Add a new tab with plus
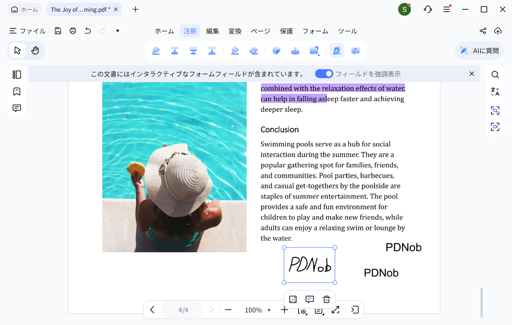The width and height of the screenshot is (512, 325). point(135,9)
